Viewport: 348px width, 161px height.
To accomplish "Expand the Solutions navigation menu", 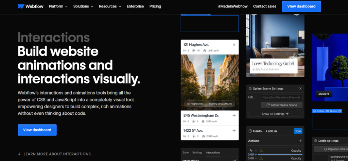I will (x=83, y=6).
